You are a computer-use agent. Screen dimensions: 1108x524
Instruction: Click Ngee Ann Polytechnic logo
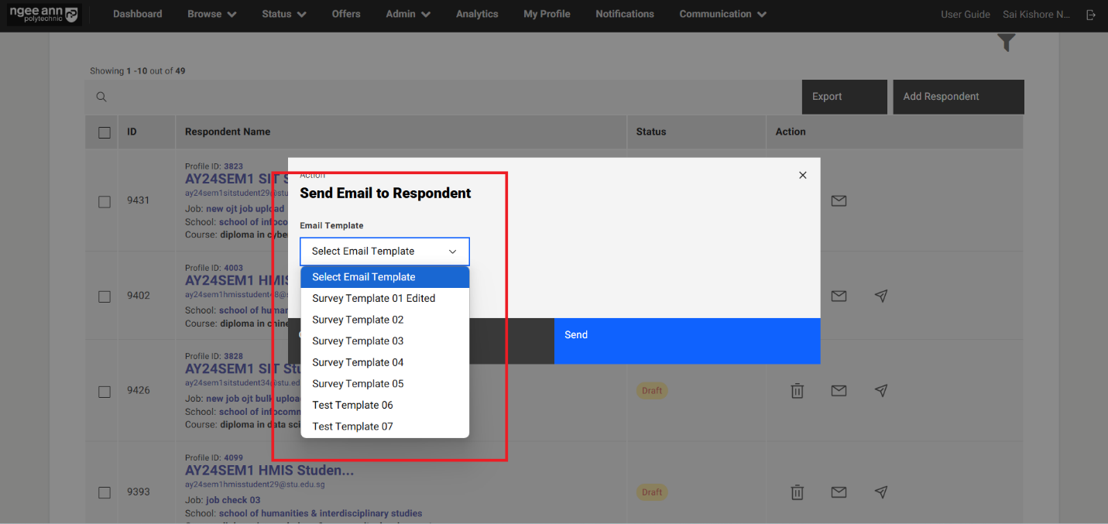coord(43,15)
